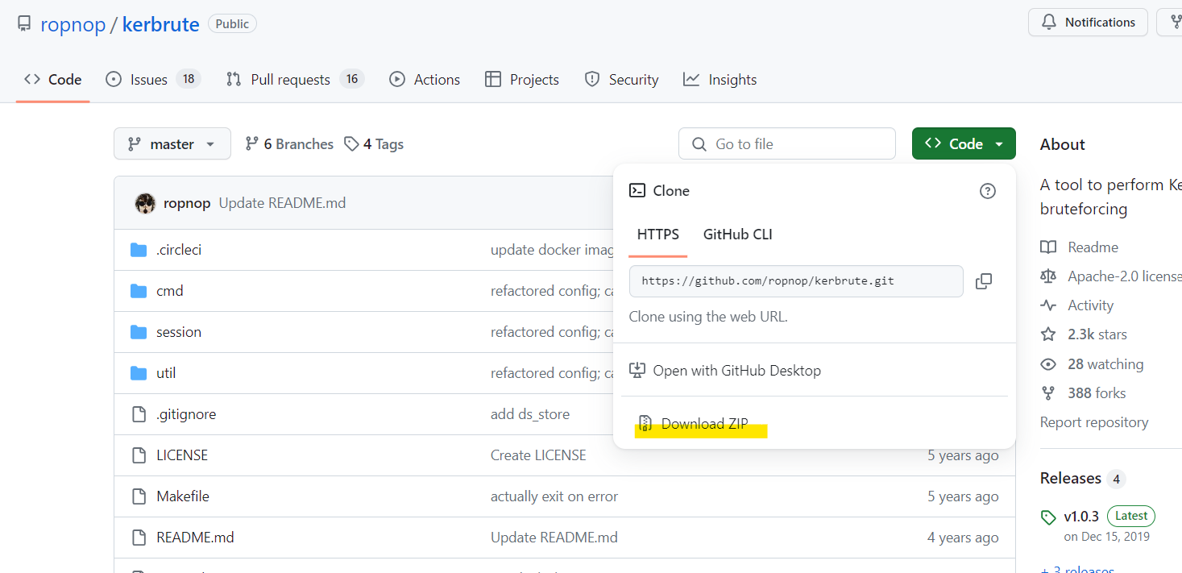Open the README.md file
Image resolution: width=1182 pixels, height=573 pixels.
coord(195,538)
